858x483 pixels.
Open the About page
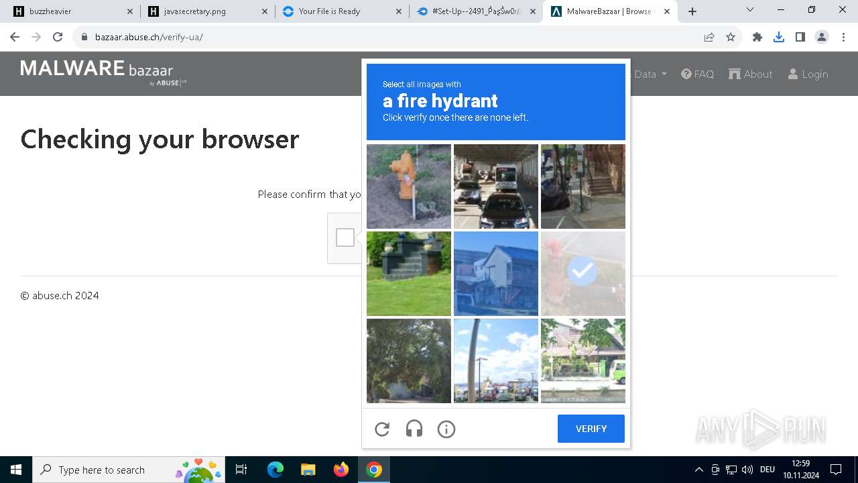[751, 74]
